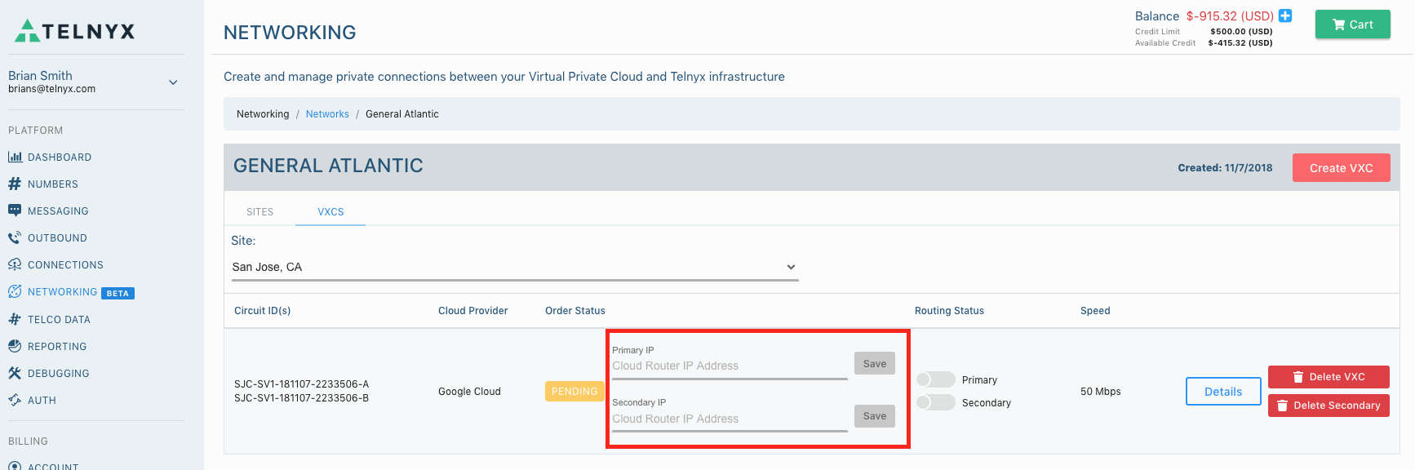Switch to the SITES tab
Image resolution: width=1415 pixels, height=470 pixels.
click(259, 211)
